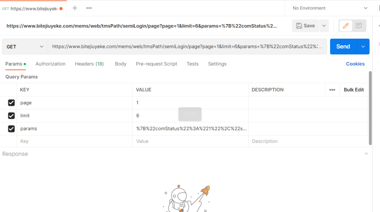The image size is (380, 212).
Task: Click the limit value '6' cell
Action: coord(190,116)
